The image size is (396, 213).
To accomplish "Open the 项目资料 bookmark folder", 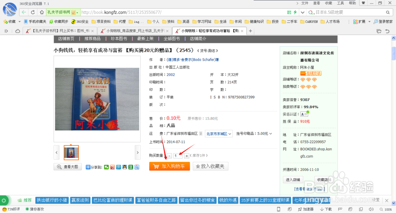I will coord(101,22).
